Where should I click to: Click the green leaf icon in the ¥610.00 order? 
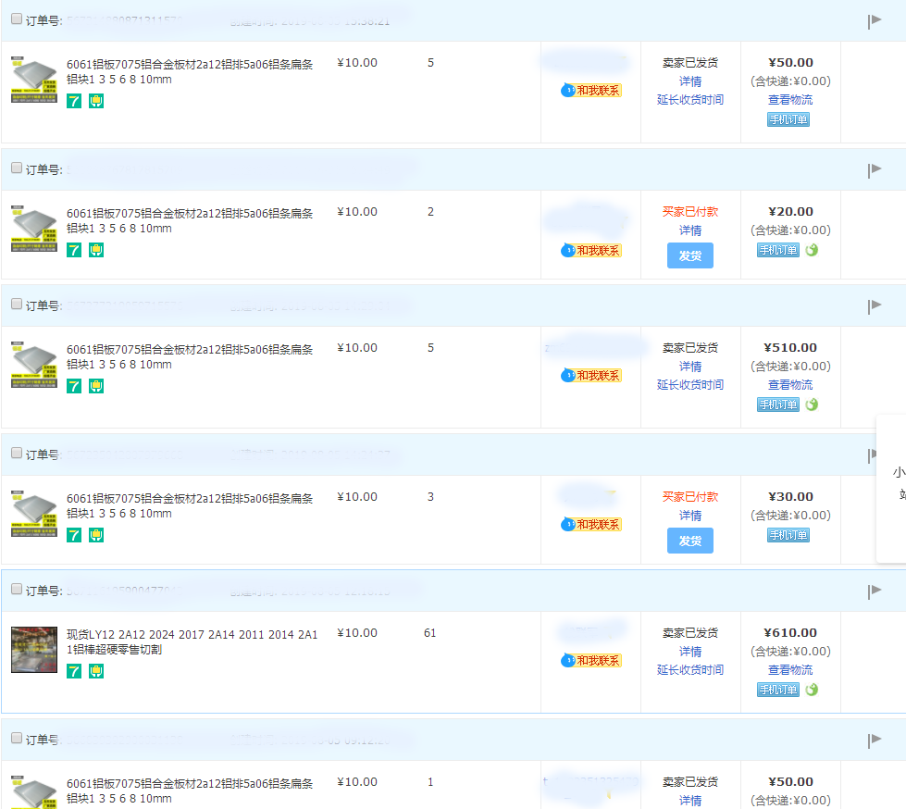point(812,690)
